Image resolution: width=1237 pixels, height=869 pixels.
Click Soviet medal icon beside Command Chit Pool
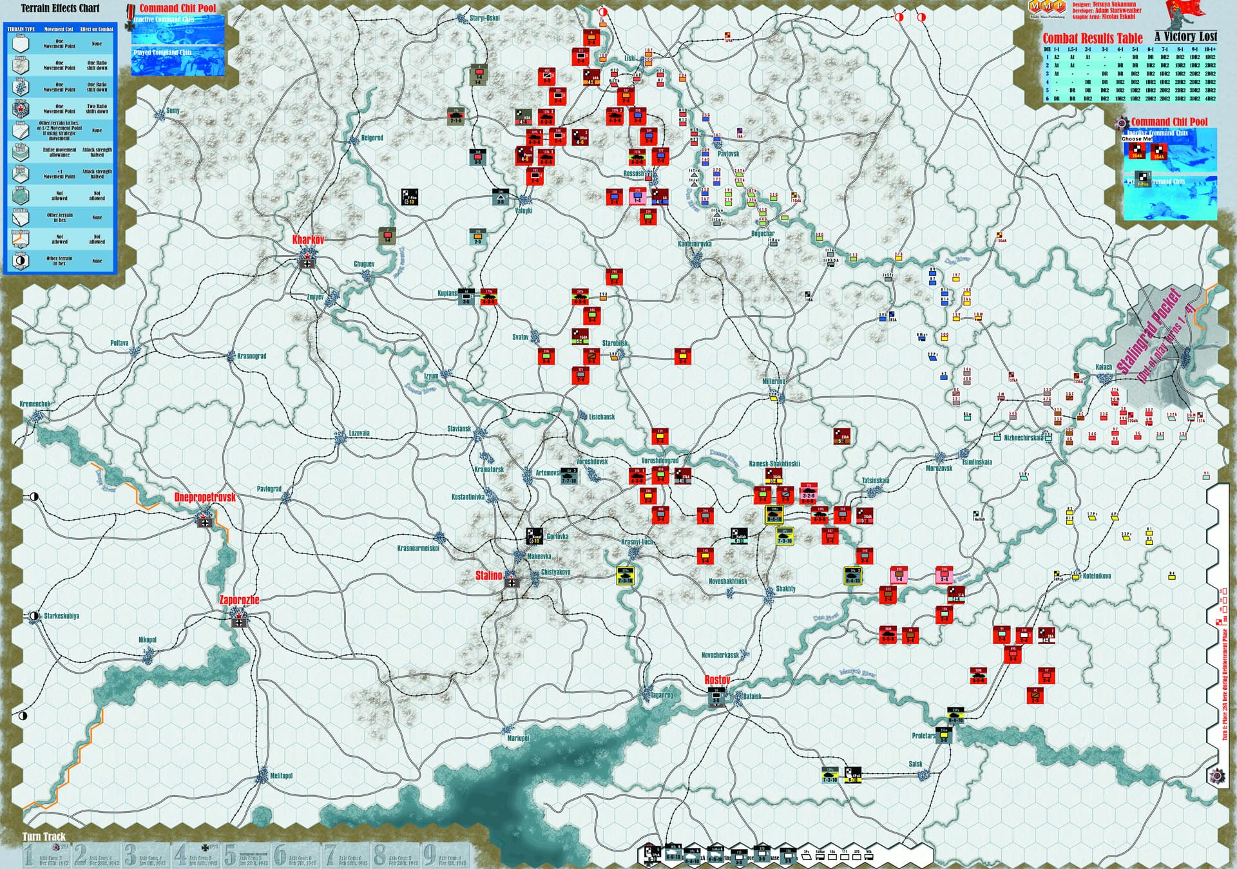click(1122, 122)
